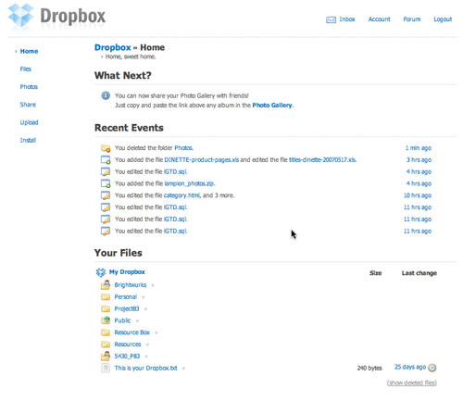This screenshot has height=401, width=463.
Task: Open Share in the sidebar
Action: pos(28,105)
